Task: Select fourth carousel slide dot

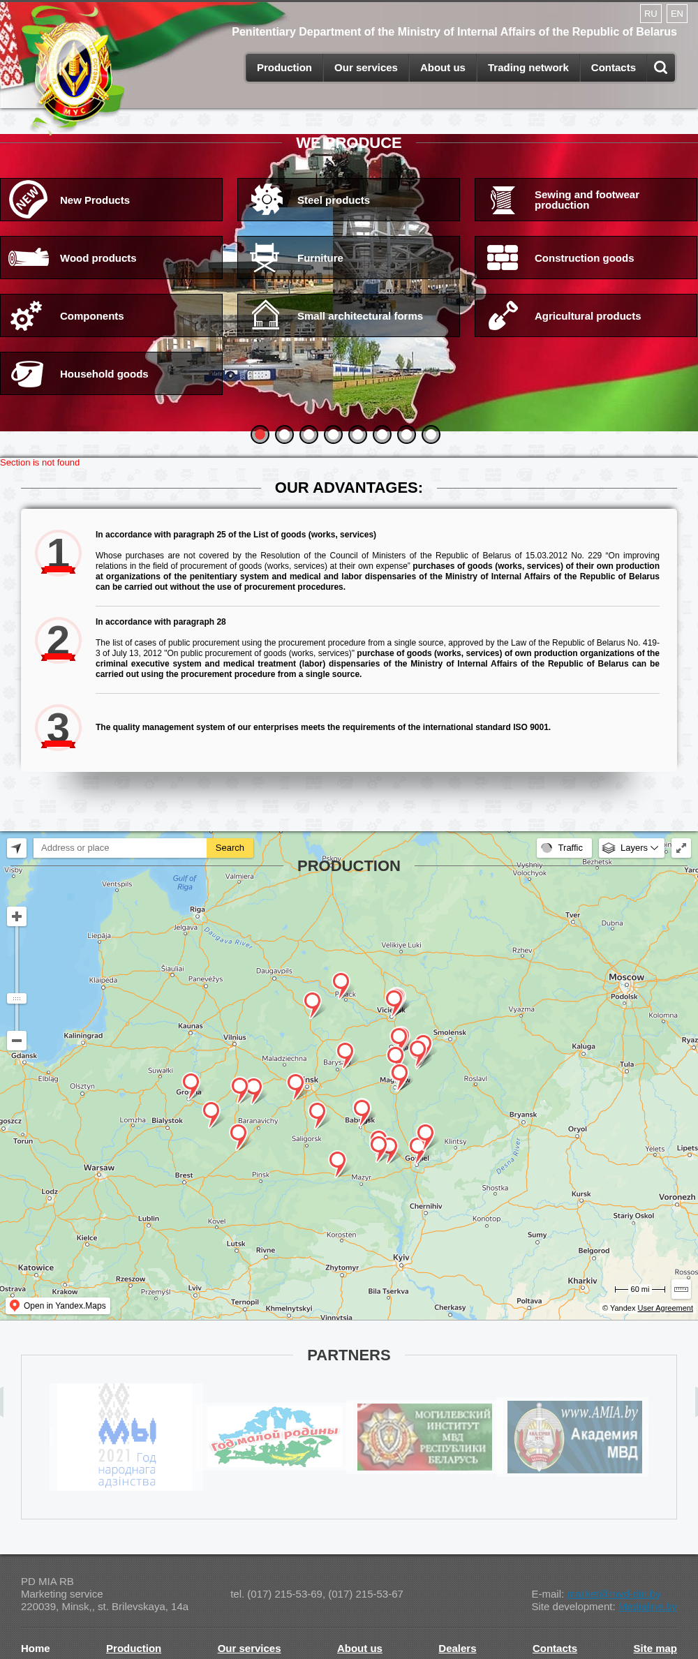Action: [333, 435]
